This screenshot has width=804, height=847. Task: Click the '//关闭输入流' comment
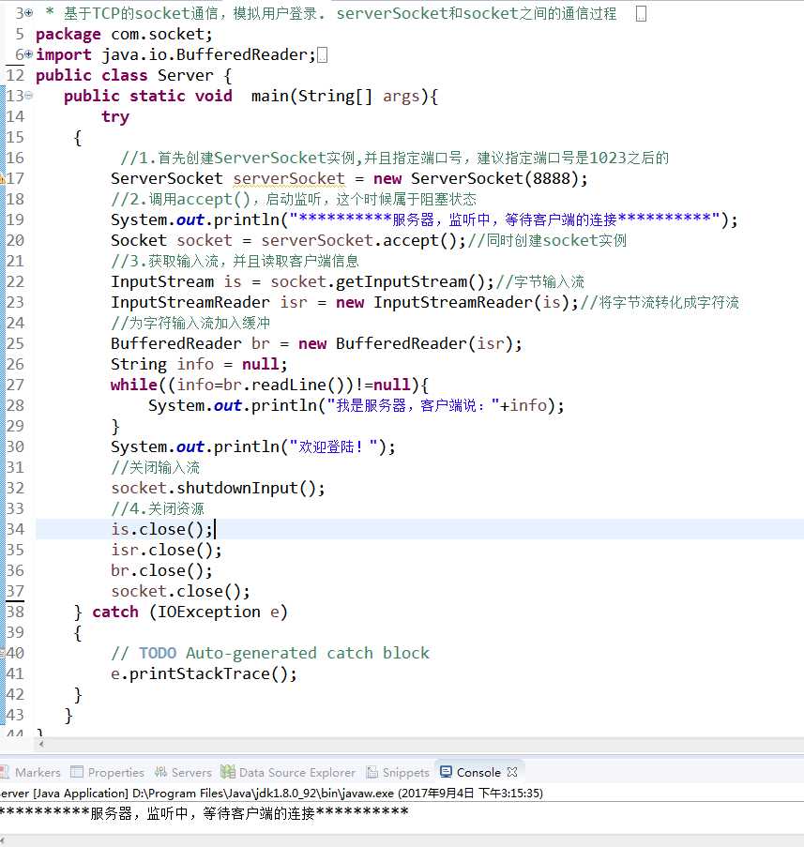[155, 467]
